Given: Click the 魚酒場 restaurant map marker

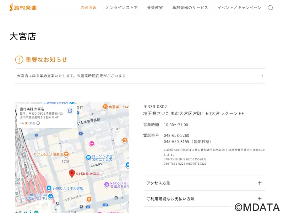Looking at the screenshot, I should 105,106.
